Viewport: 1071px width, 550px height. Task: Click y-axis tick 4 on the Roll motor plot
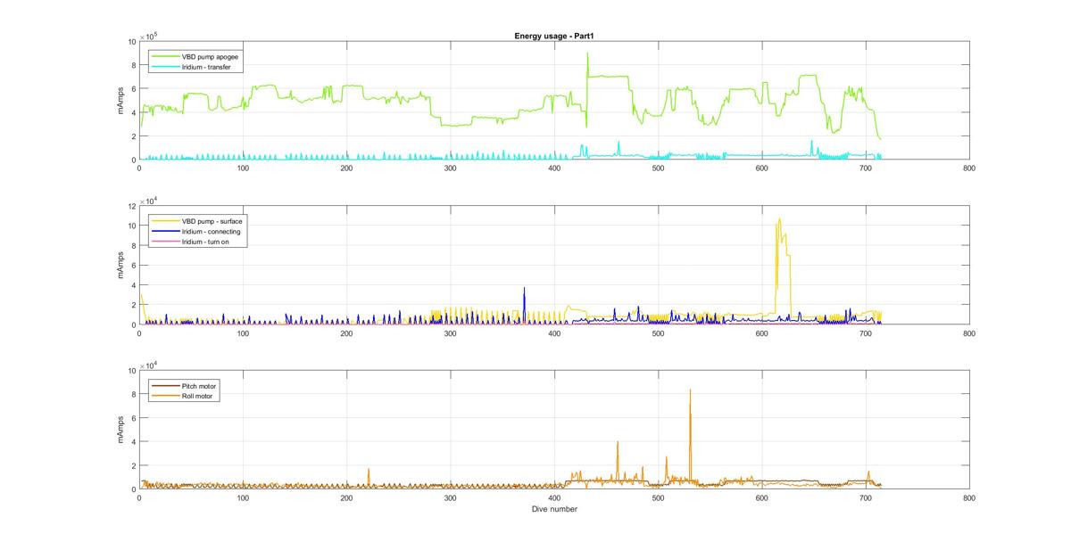133,442
